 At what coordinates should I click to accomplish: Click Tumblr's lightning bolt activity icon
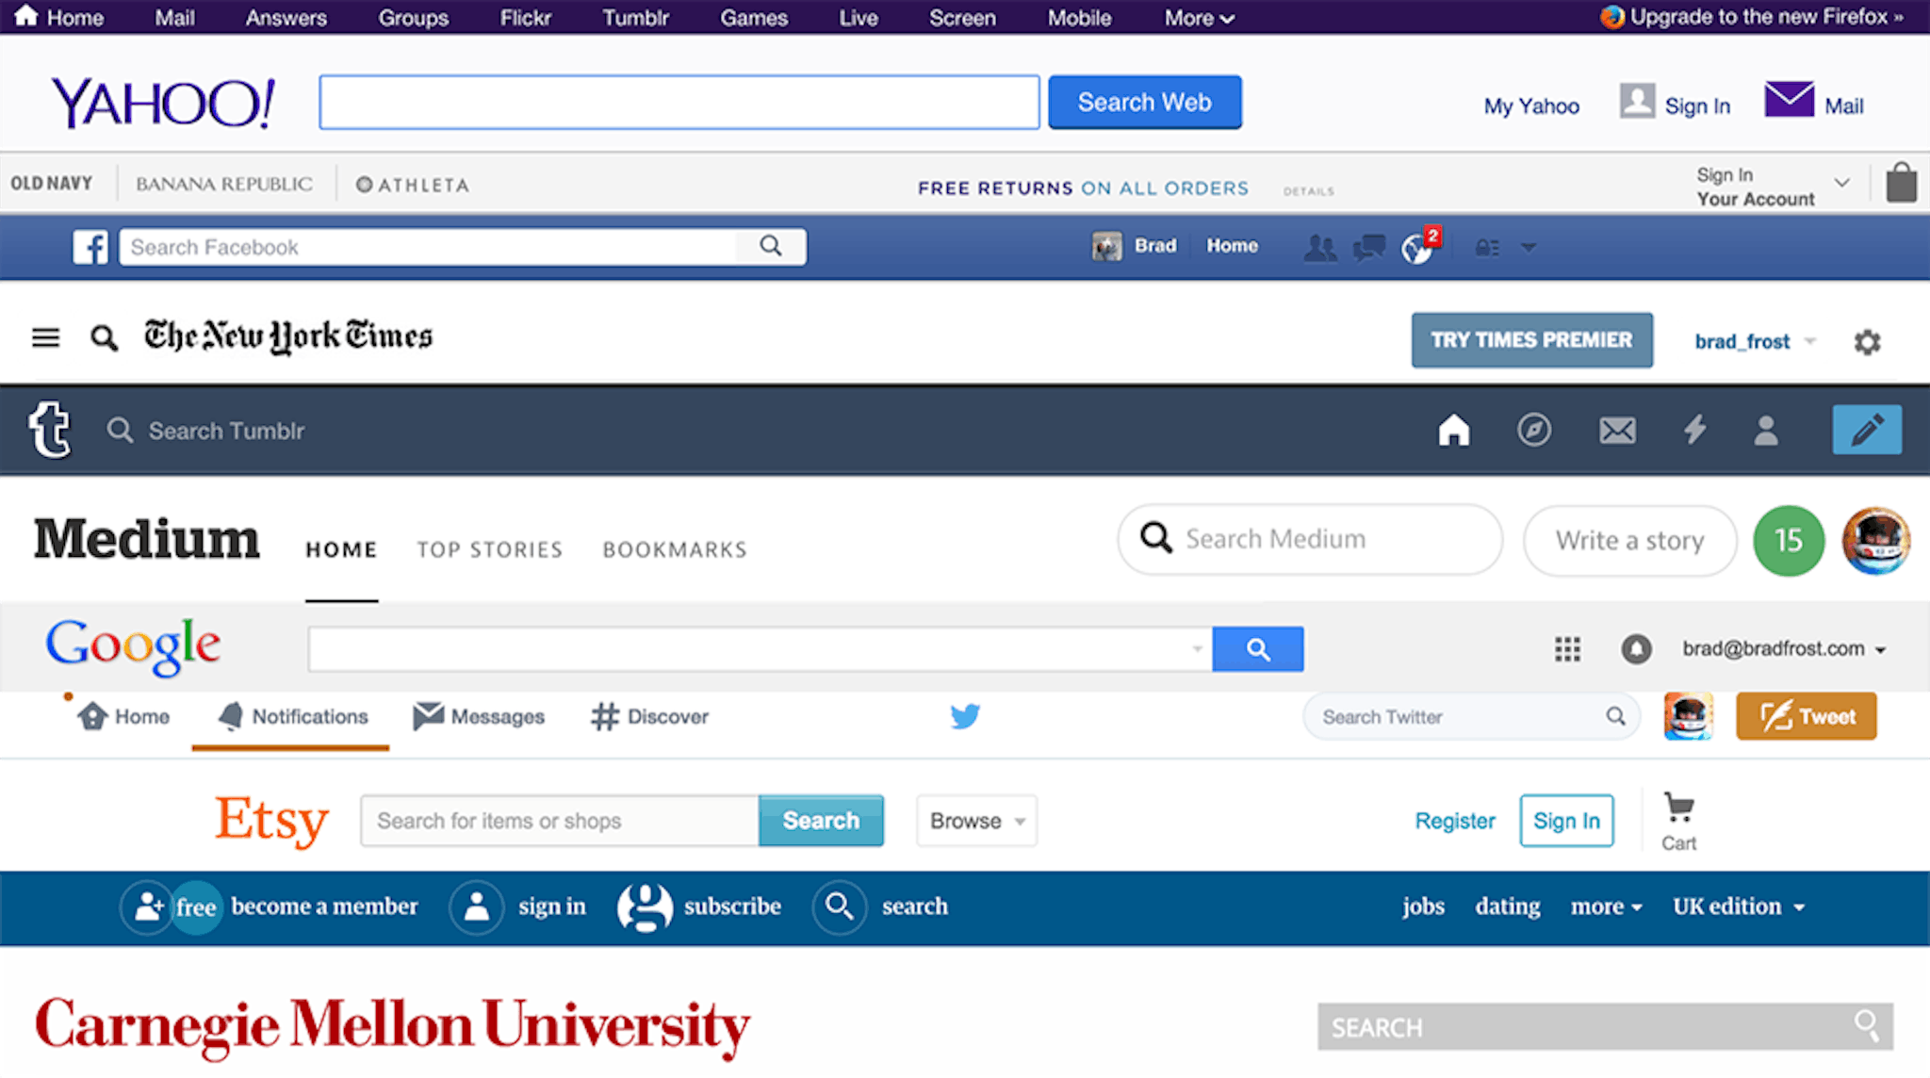tap(1694, 431)
